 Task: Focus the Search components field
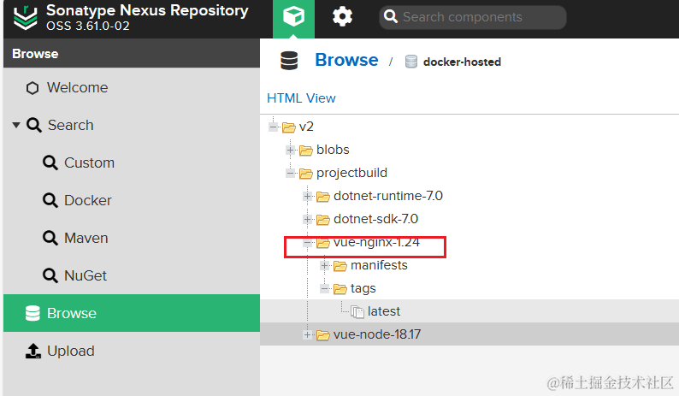pyautogui.click(x=472, y=17)
